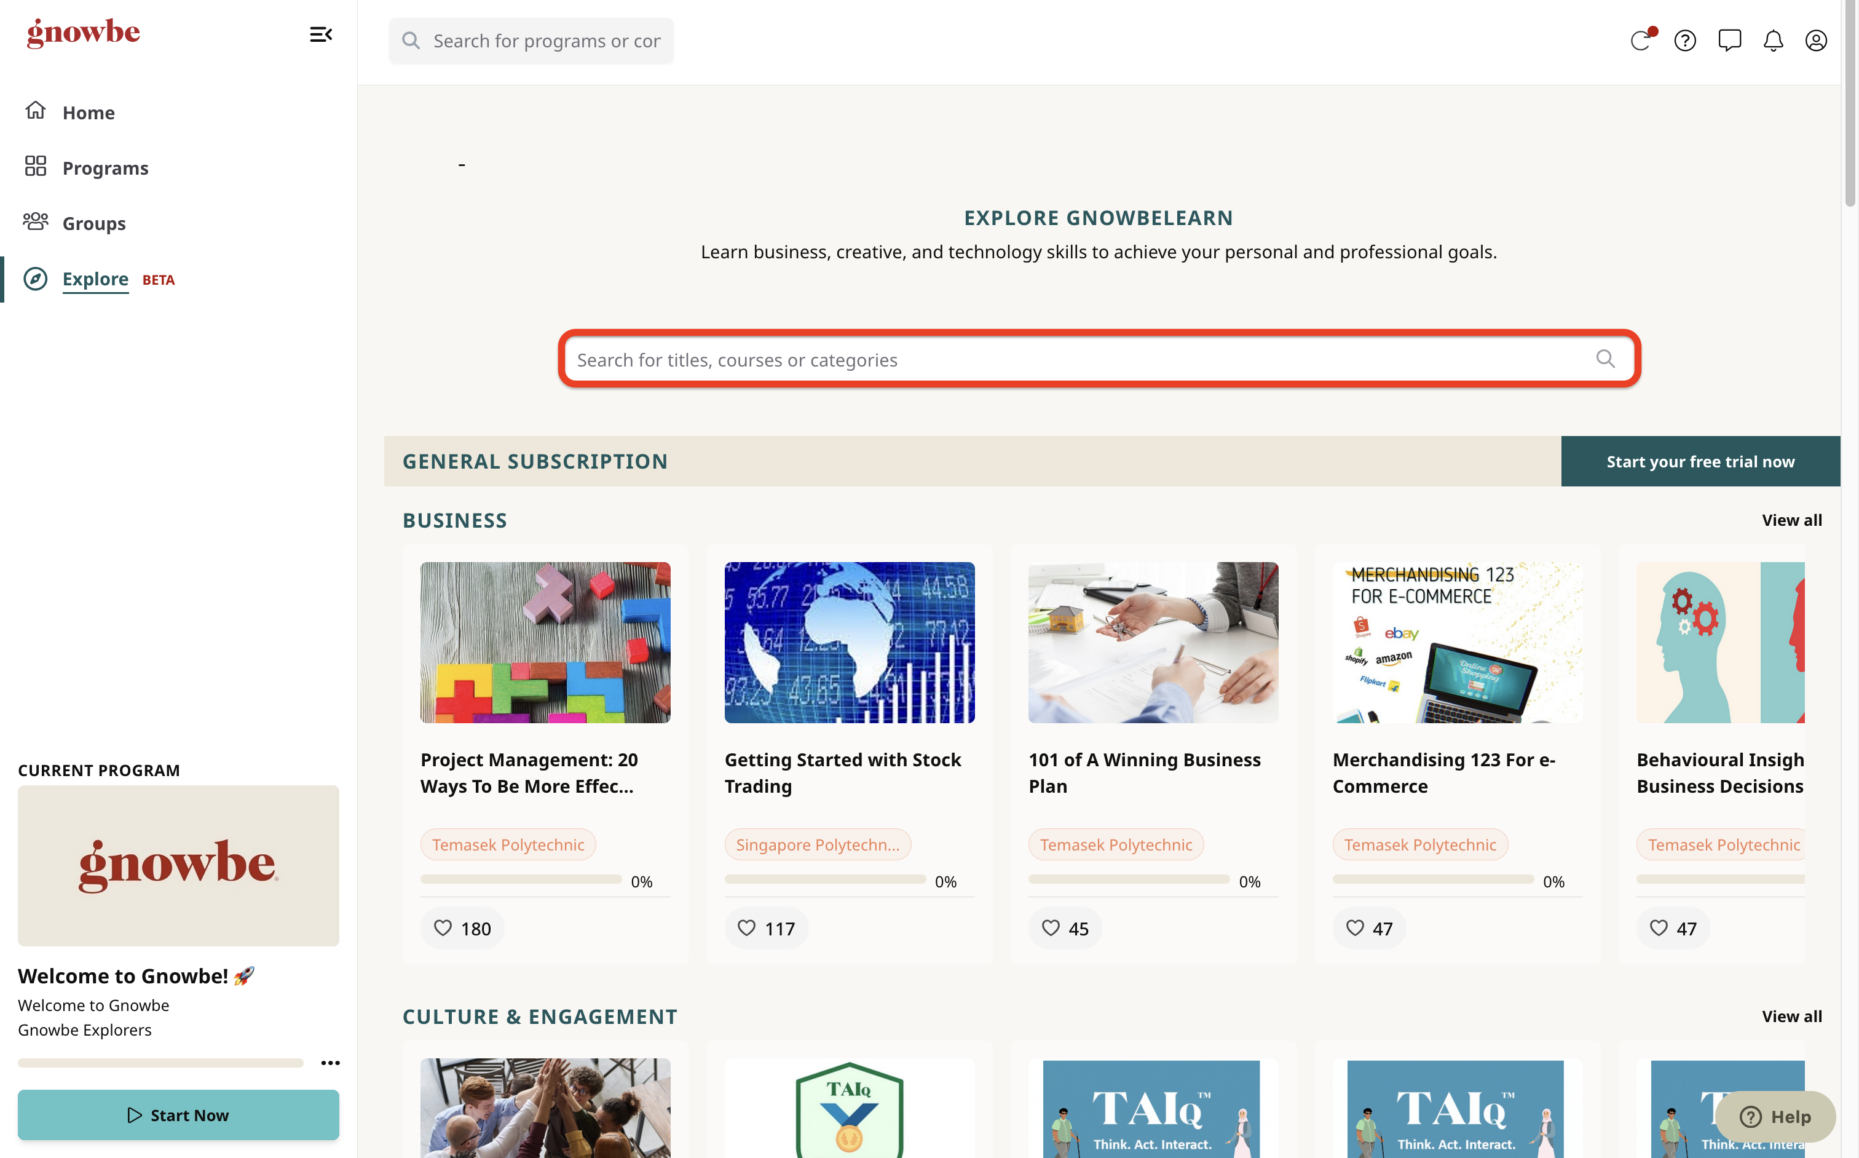Click current program progress bar in sidebar
The image size is (1859, 1158).
click(x=160, y=1063)
